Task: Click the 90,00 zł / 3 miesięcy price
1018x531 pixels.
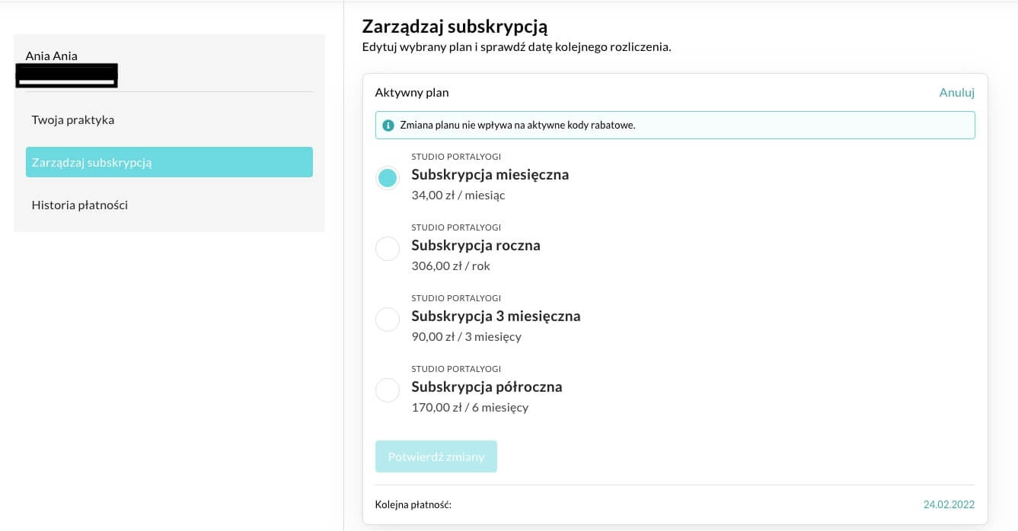Action: coord(466,337)
